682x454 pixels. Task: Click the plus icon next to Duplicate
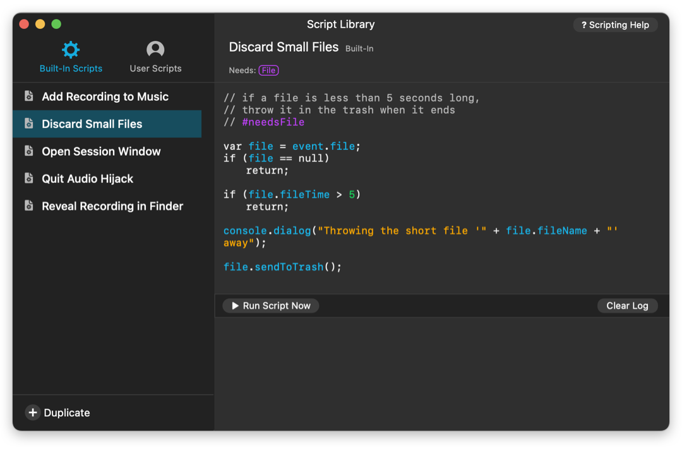[x=33, y=412]
